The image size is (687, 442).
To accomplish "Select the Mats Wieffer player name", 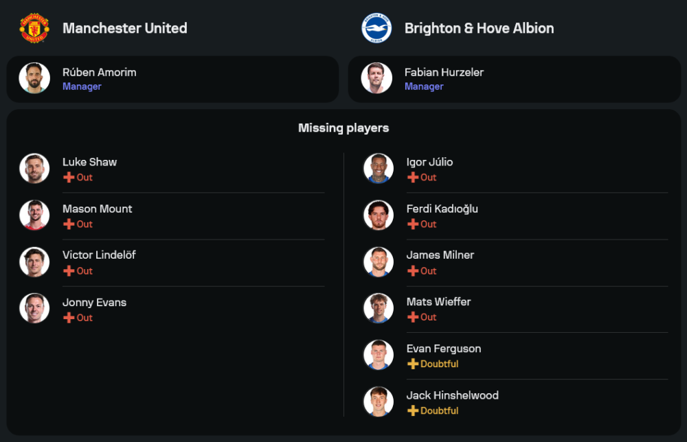I will [438, 301].
